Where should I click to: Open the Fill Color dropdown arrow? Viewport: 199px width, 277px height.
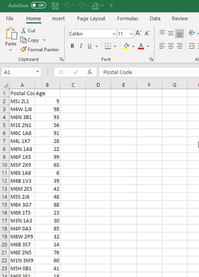[133, 46]
